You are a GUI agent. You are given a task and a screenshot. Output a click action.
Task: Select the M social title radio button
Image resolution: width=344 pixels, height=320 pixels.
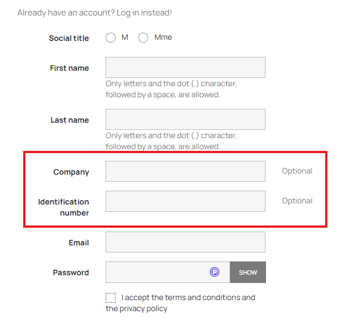[111, 38]
